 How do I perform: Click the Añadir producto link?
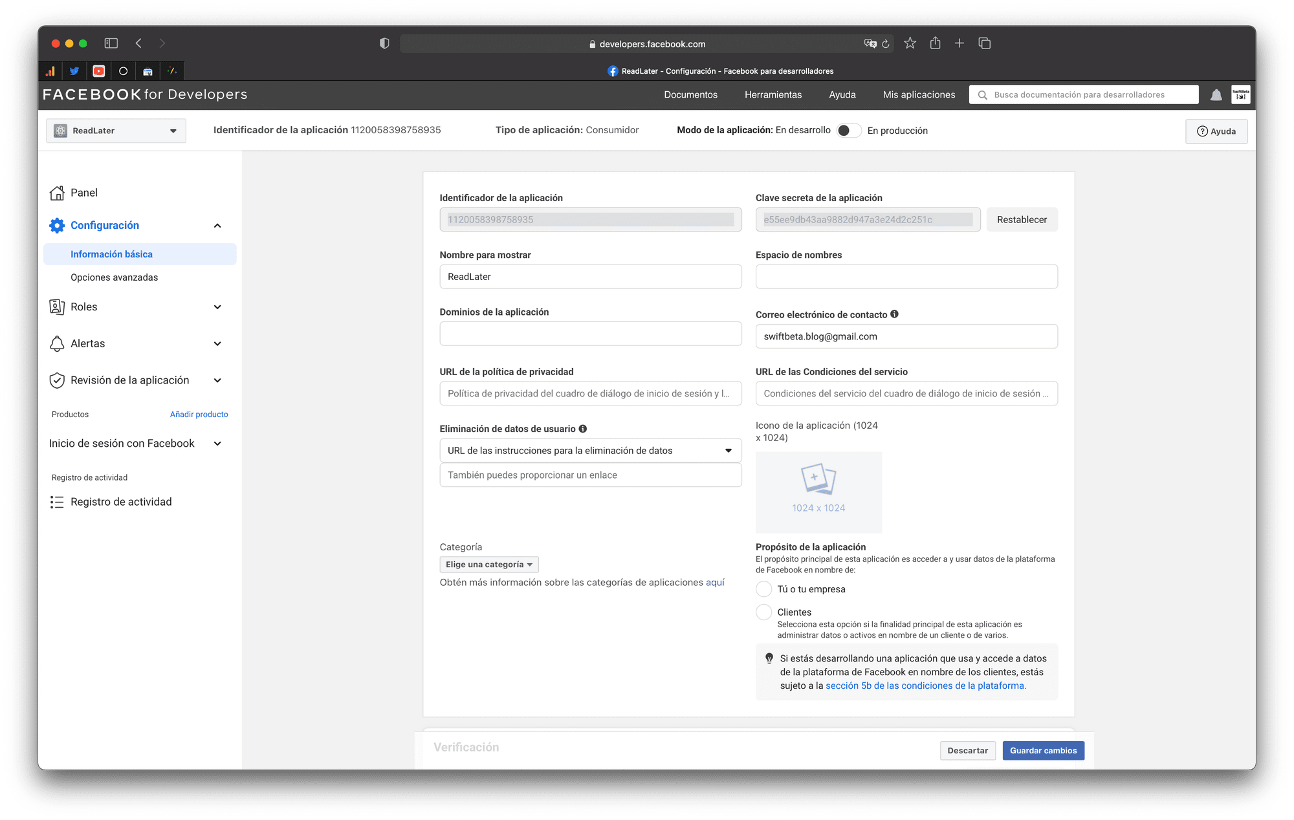pyautogui.click(x=199, y=415)
